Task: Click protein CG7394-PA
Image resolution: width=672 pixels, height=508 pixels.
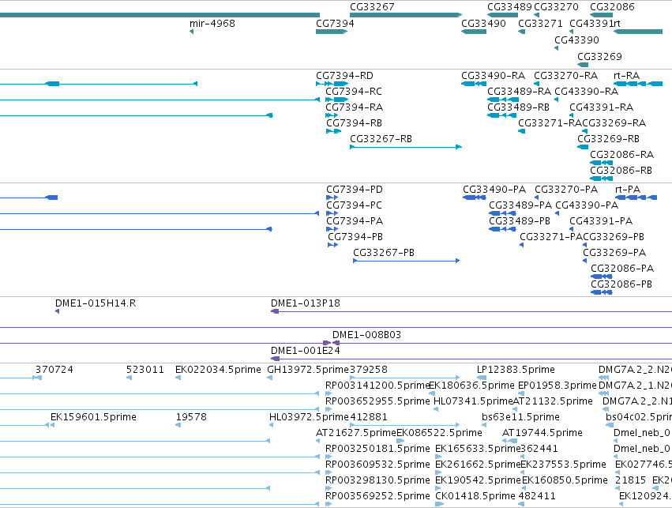Action: 355,221
